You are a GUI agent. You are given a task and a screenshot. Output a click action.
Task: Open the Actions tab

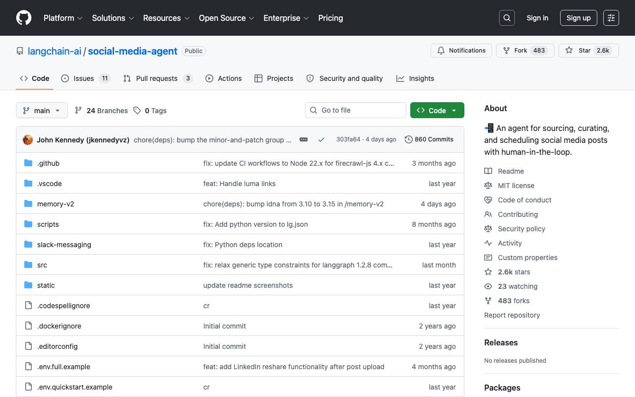coord(224,78)
